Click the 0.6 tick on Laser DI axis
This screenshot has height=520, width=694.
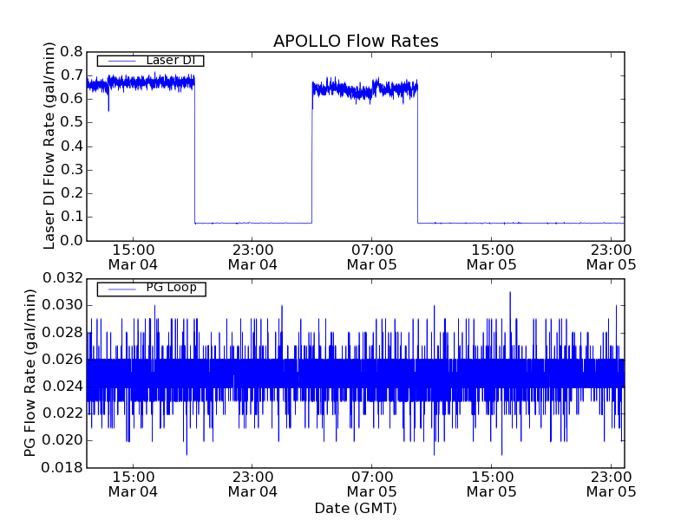tap(72, 99)
